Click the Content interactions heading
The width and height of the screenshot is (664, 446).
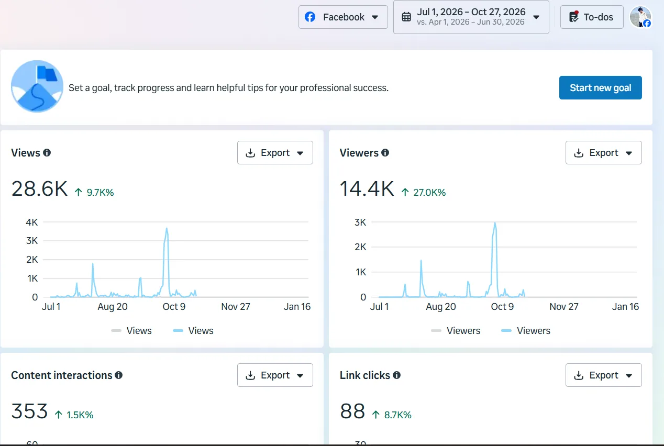tap(62, 375)
